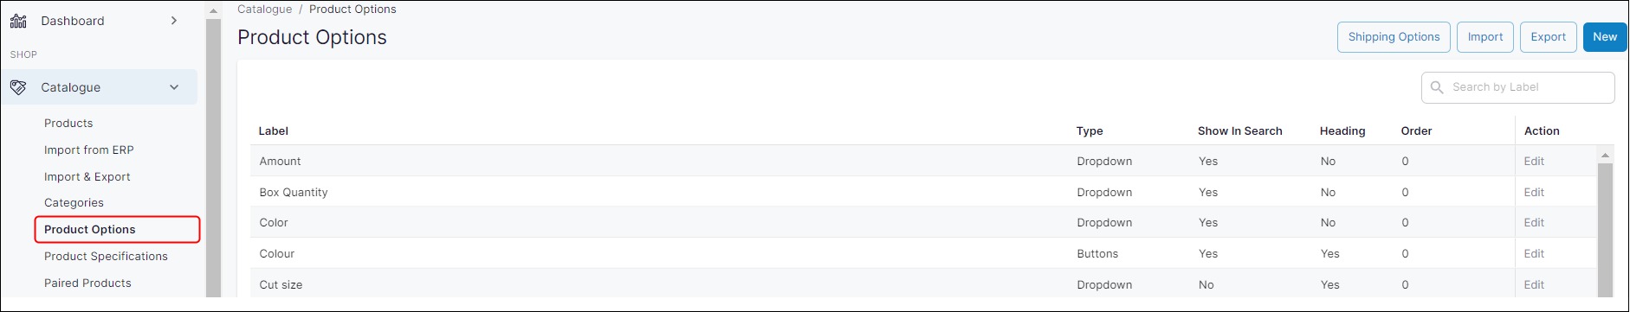Go to Categories in sidebar

[x=74, y=203]
